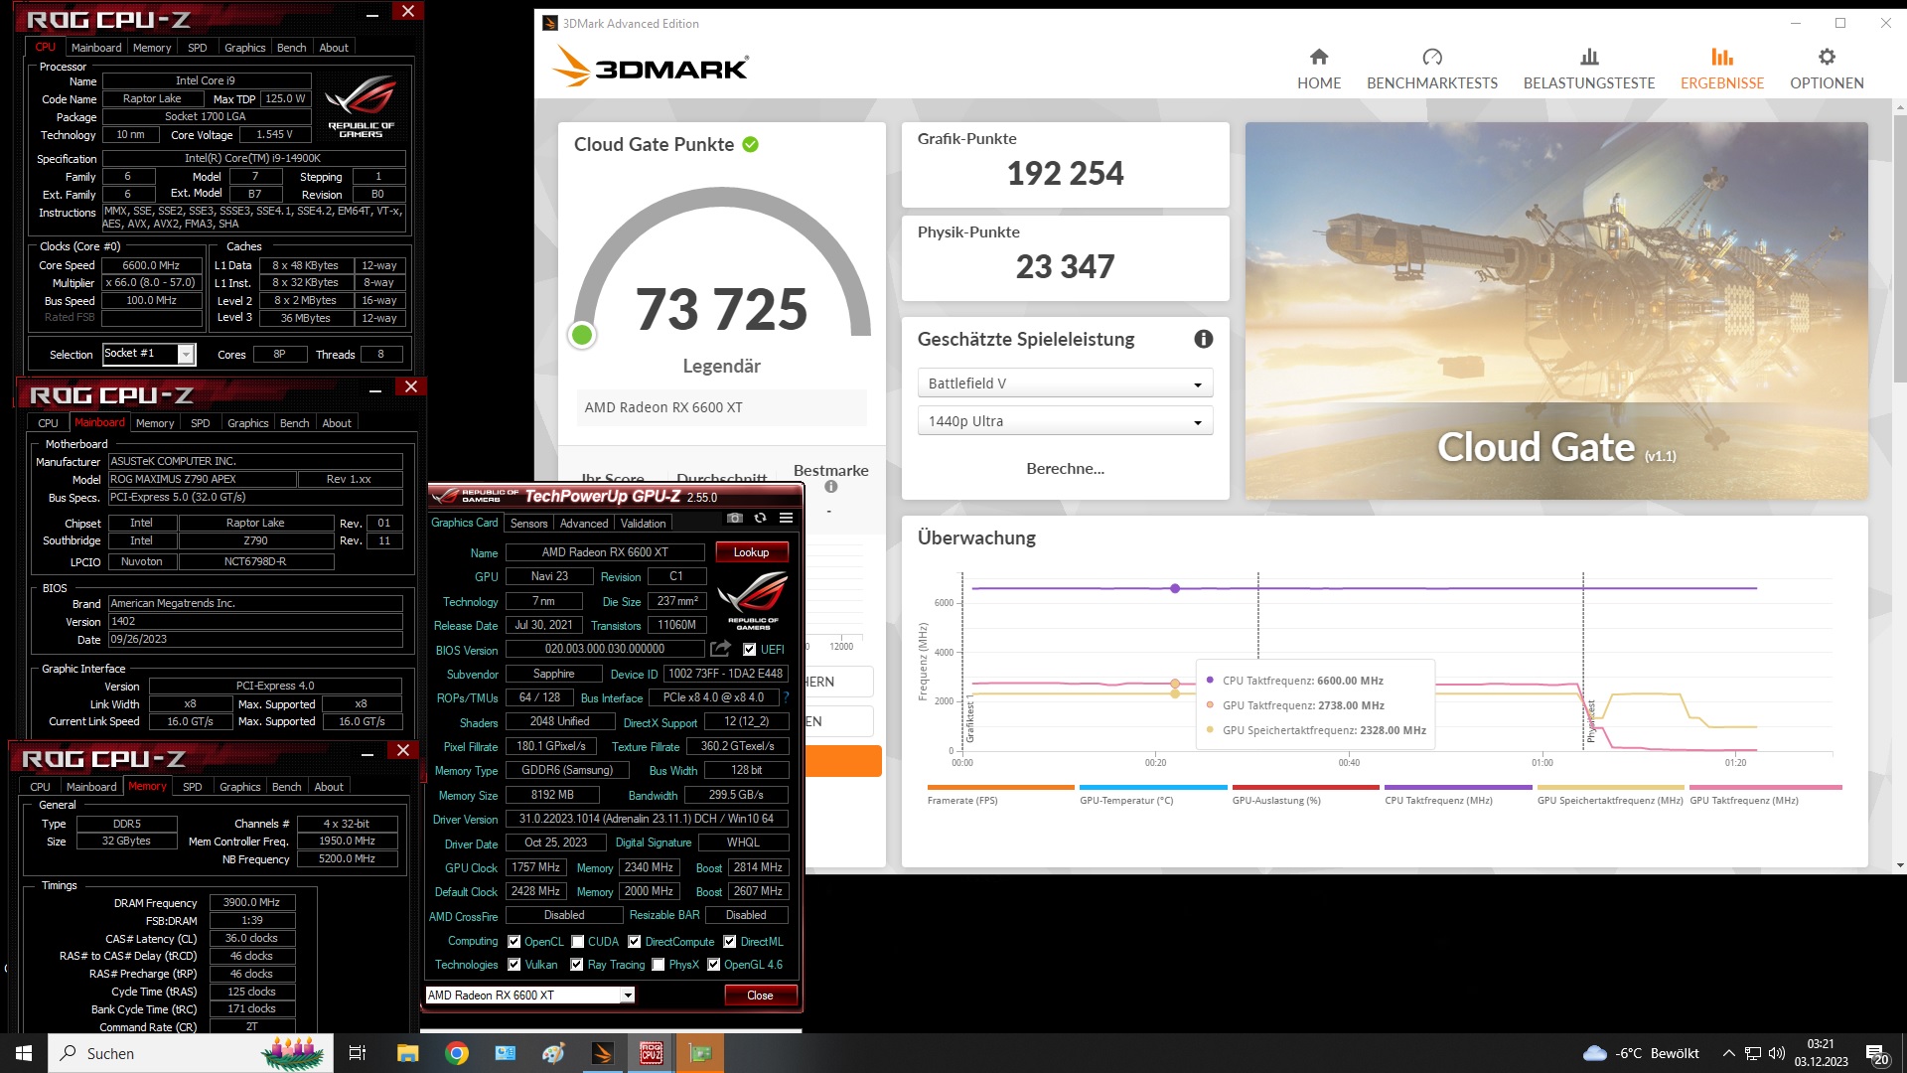Open the Windows Start menu
The height and width of the screenshot is (1073, 1907).
point(24,1053)
